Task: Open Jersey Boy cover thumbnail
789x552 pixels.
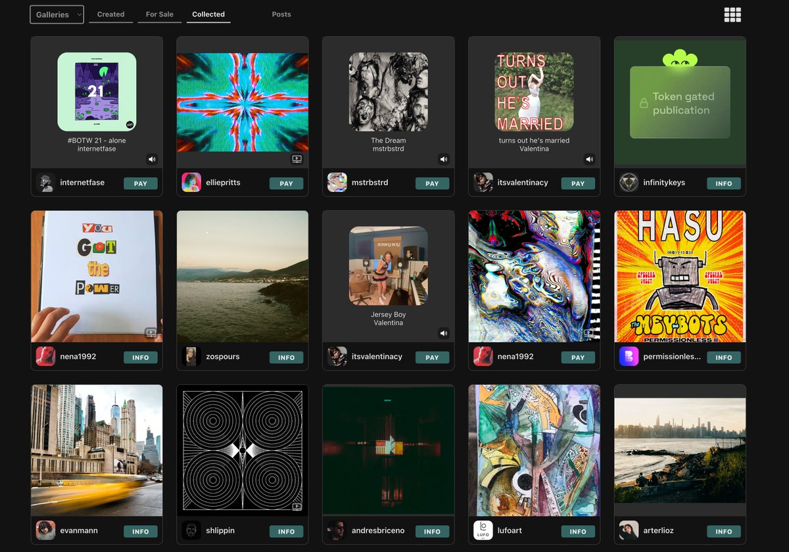Action: click(388, 266)
